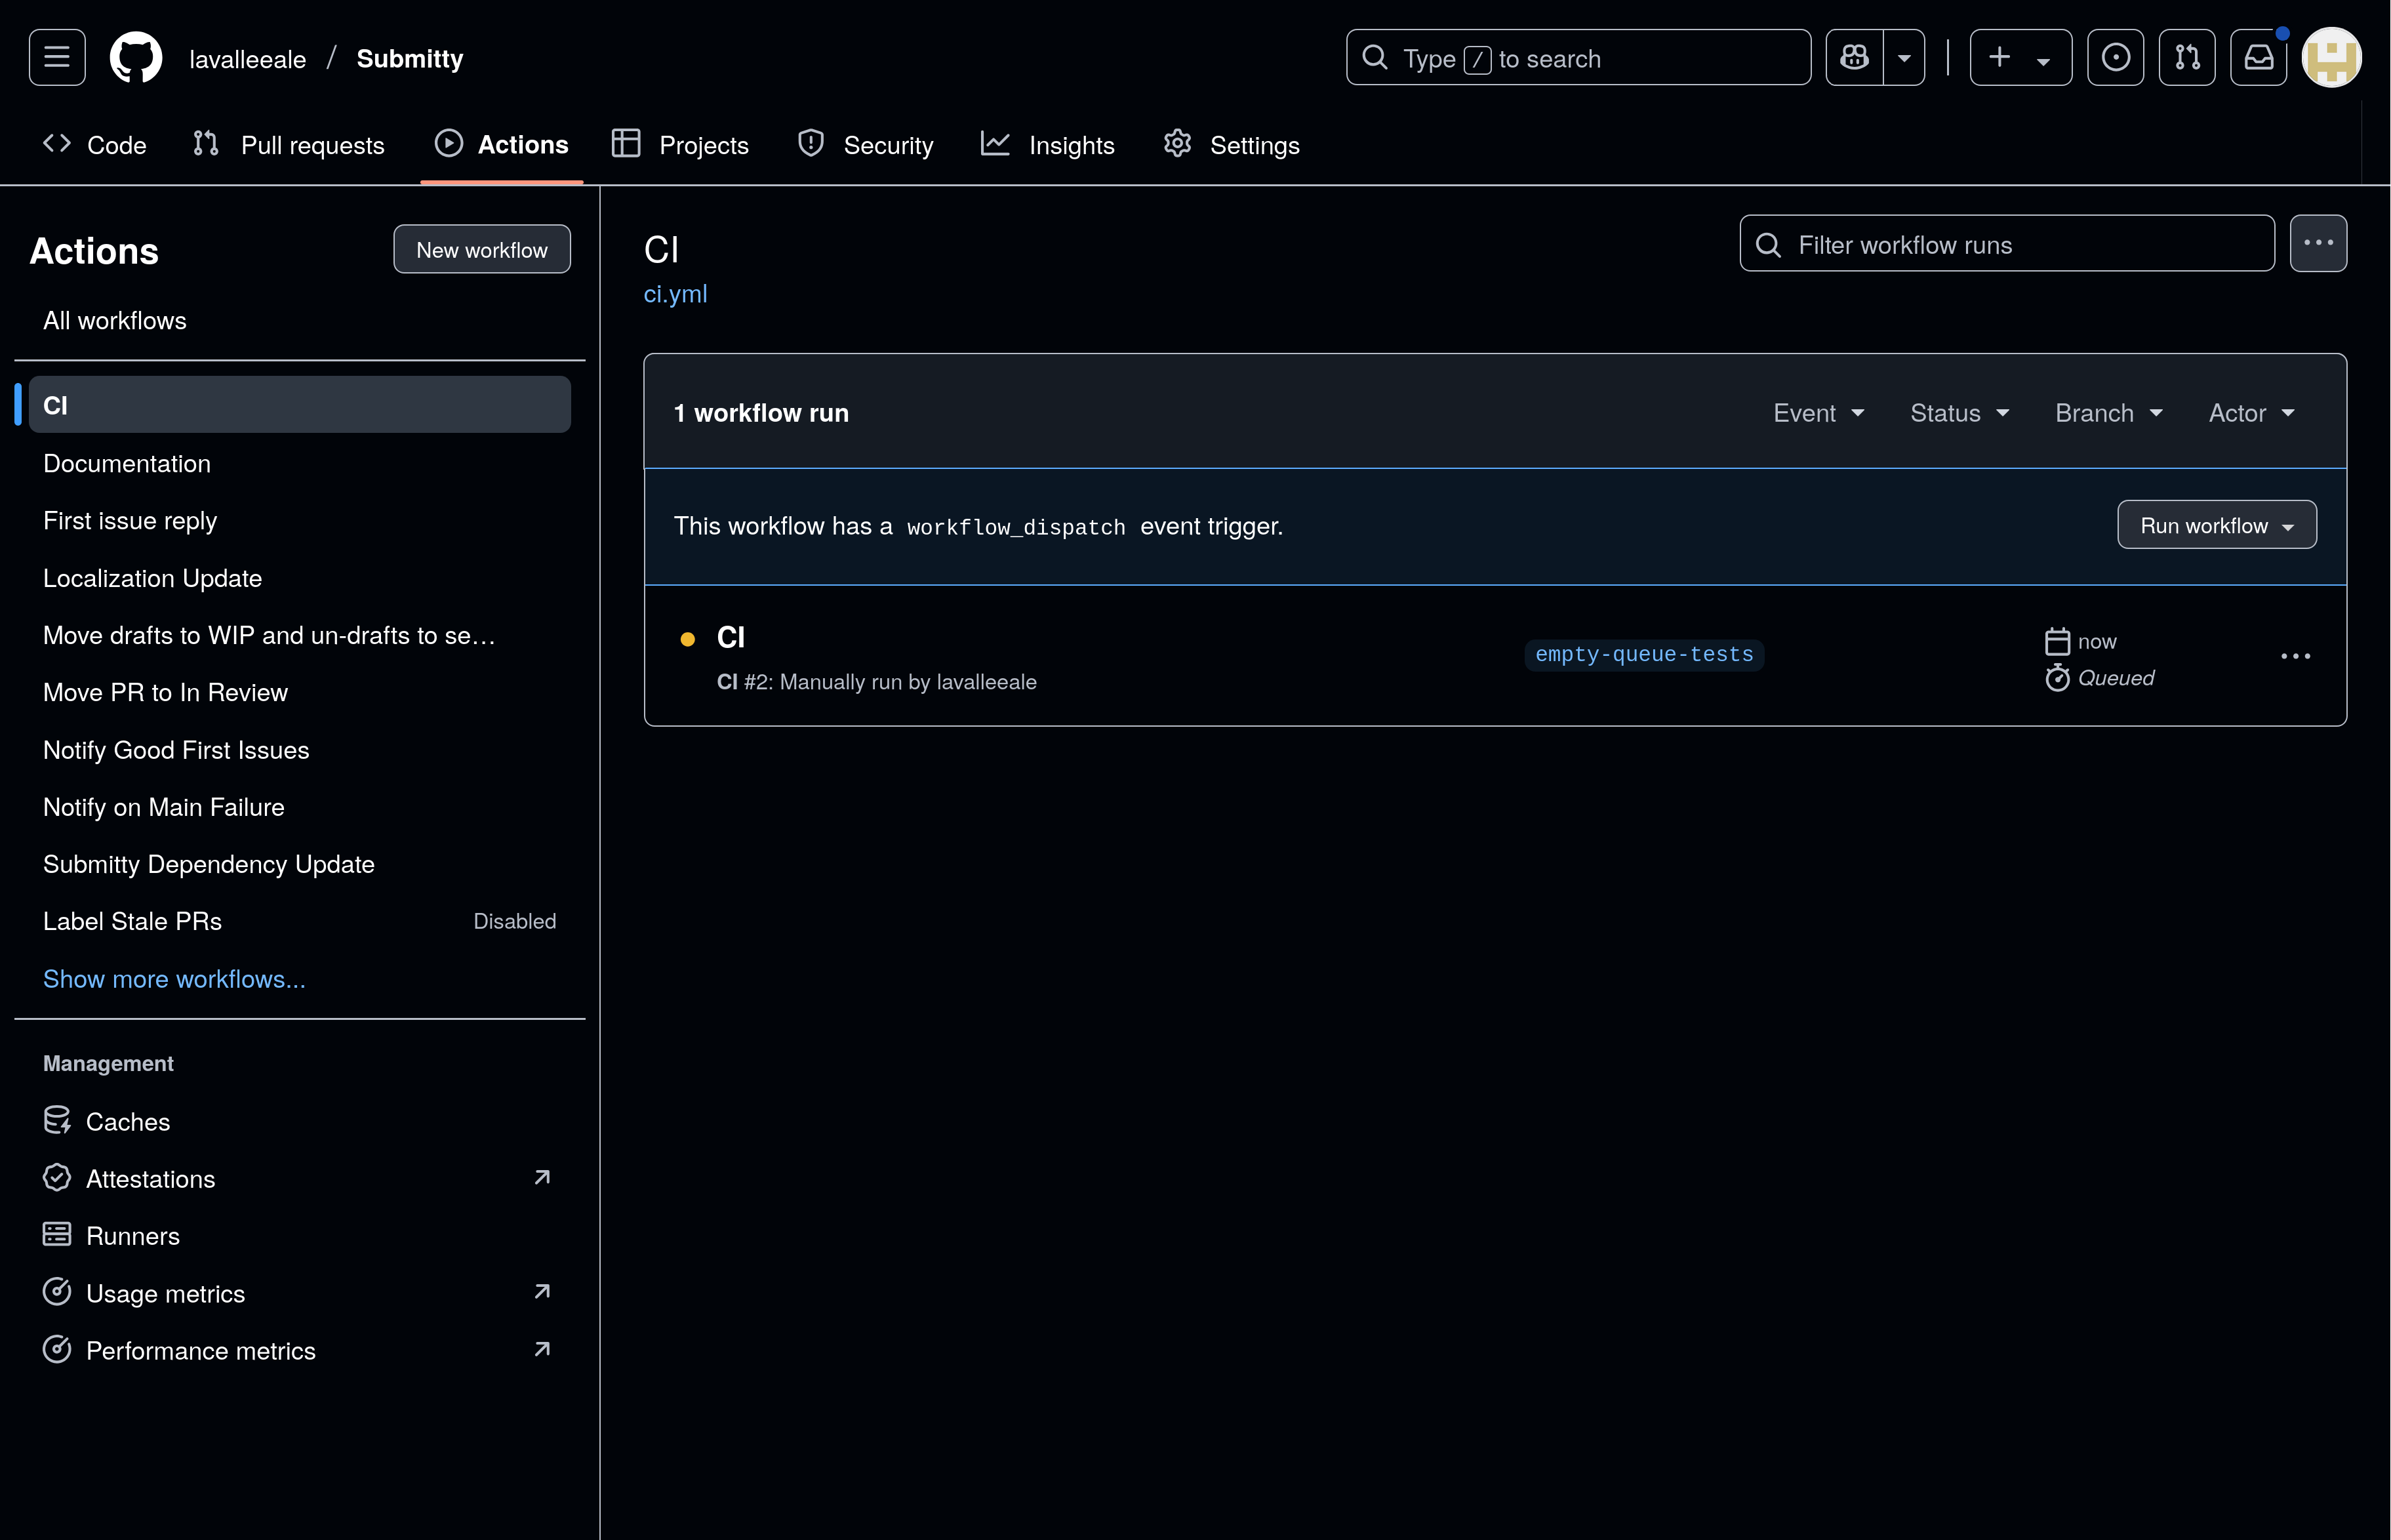The image size is (2391, 1540).
Task: Switch to the Projects tab
Action: click(681, 145)
